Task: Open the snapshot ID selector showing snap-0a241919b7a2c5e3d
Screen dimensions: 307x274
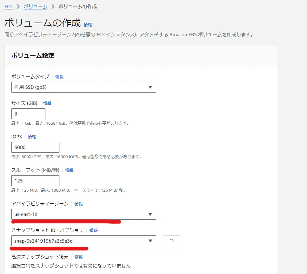Action: [84, 241]
